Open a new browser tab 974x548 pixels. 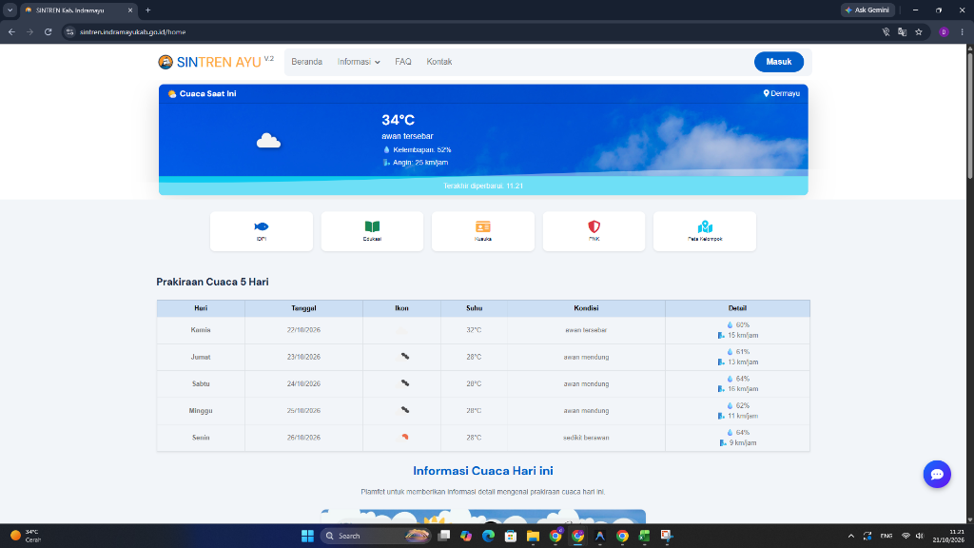tap(147, 10)
